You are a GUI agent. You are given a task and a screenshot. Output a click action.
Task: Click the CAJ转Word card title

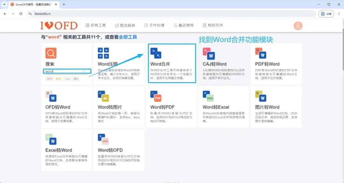pos(215,64)
